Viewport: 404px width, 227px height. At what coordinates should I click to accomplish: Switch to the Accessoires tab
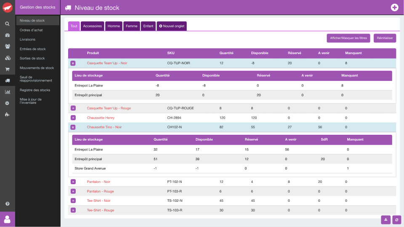pyautogui.click(x=92, y=26)
